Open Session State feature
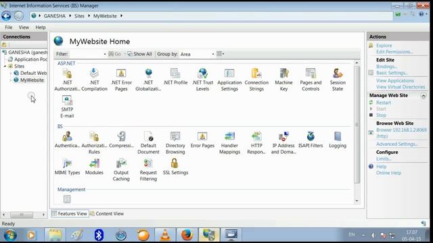The image size is (433, 243). 338,80
